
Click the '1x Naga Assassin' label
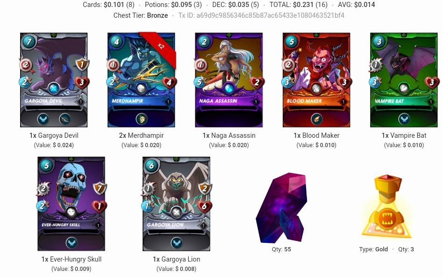click(x=229, y=135)
